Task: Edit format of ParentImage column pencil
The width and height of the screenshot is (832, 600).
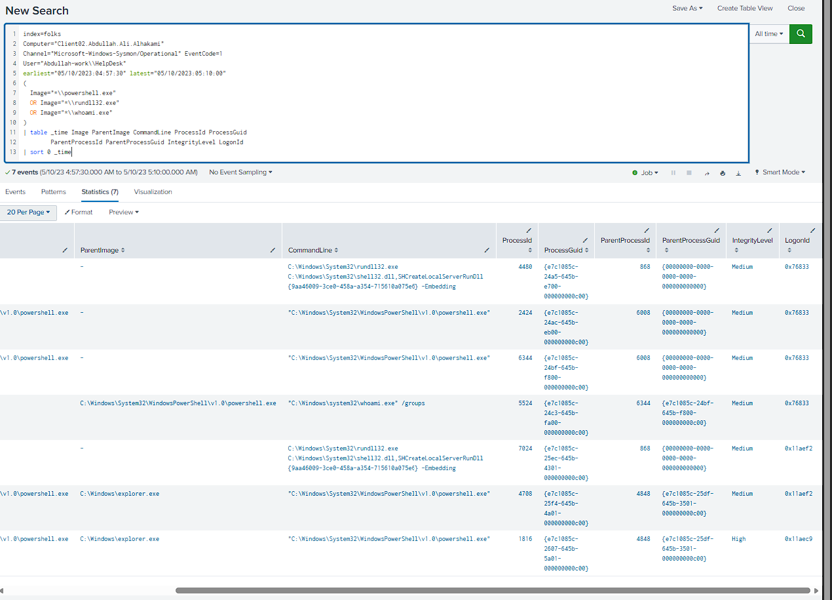Action: (x=273, y=250)
